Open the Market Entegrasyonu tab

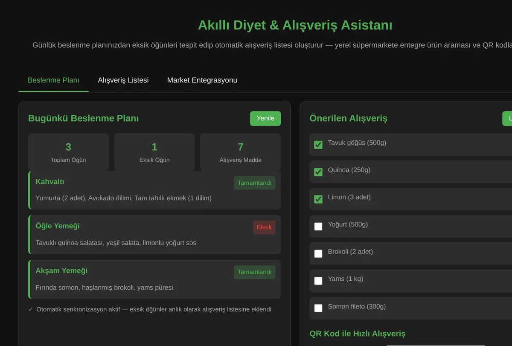point(202,80)
